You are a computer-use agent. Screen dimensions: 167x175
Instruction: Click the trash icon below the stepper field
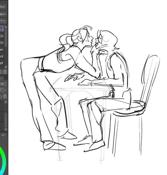click(5, 96)
